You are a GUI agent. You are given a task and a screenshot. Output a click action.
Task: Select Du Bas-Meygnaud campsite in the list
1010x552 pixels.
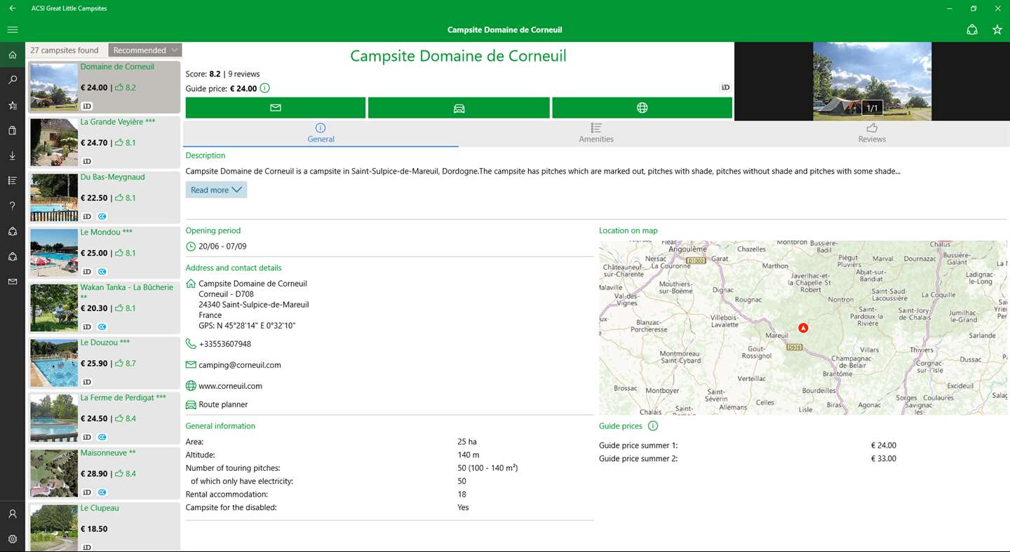(104, 198)
